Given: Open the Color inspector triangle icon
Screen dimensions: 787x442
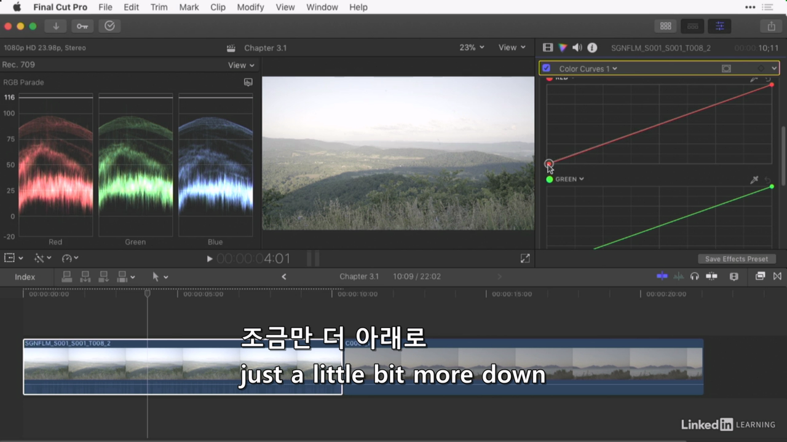Looking at the screenshot, I should coord(562,47).
